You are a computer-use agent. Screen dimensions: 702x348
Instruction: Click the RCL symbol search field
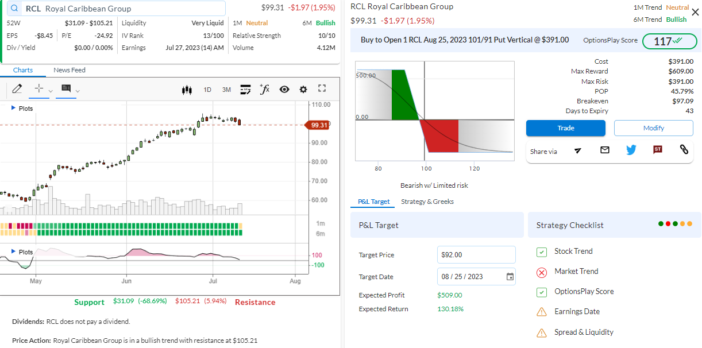115,9
